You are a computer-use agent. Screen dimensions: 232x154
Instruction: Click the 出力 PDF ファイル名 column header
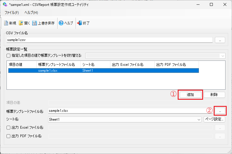pyautogui.click(x=177, y=65)
